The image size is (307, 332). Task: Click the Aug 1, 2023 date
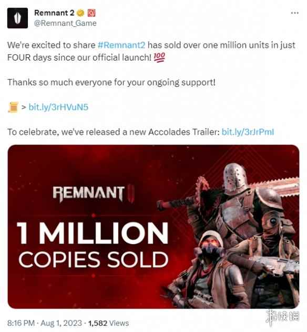pyautogui.click(x=61, y=323)
